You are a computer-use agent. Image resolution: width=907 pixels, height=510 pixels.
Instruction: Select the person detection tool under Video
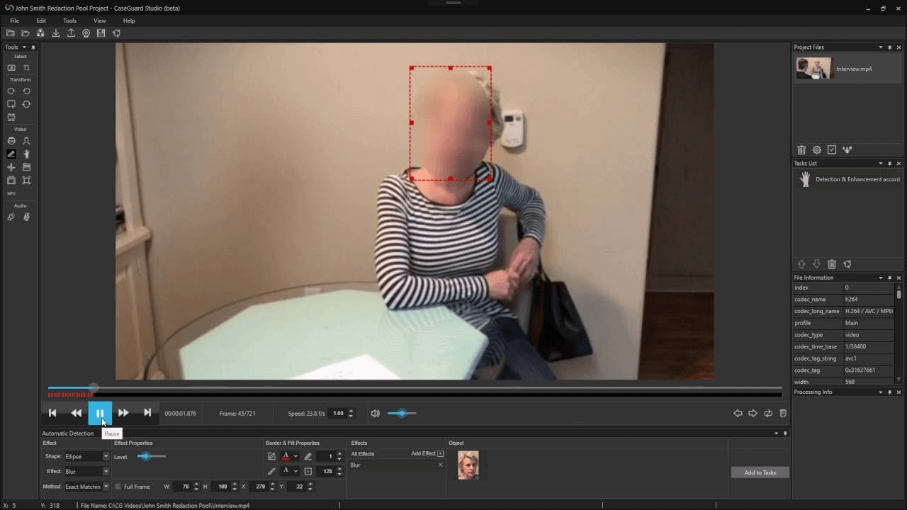click(x=26, y=141)
